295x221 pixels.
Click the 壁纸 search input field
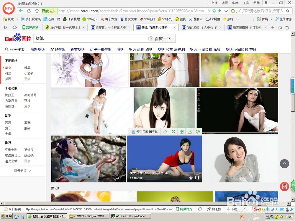(x=91, y=38)
